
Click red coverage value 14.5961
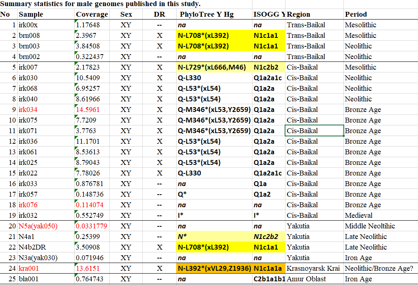click(92, 110)
